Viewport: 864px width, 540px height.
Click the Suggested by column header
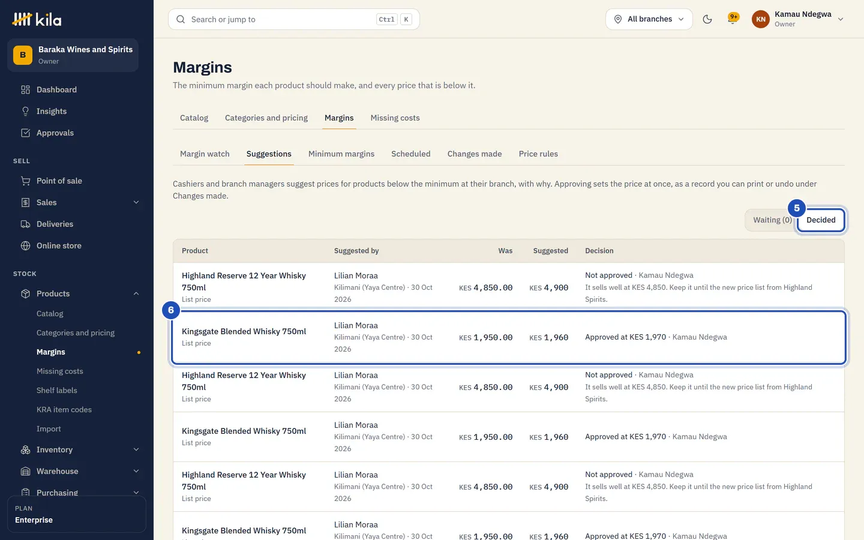coord(356,251)
